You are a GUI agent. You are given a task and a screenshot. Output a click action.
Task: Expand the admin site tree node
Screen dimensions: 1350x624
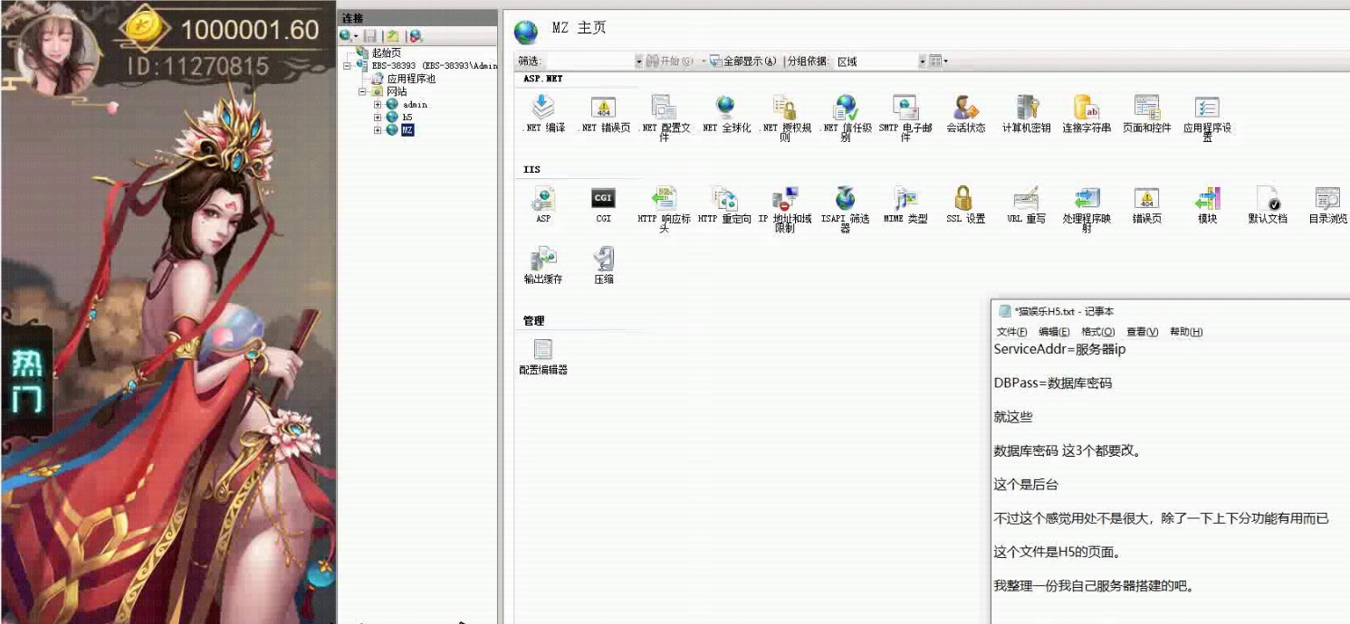click(x=378, y=105)
